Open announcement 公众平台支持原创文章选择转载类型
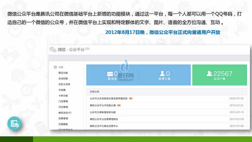Screen dimensions: 252x142 coord(109,98)
